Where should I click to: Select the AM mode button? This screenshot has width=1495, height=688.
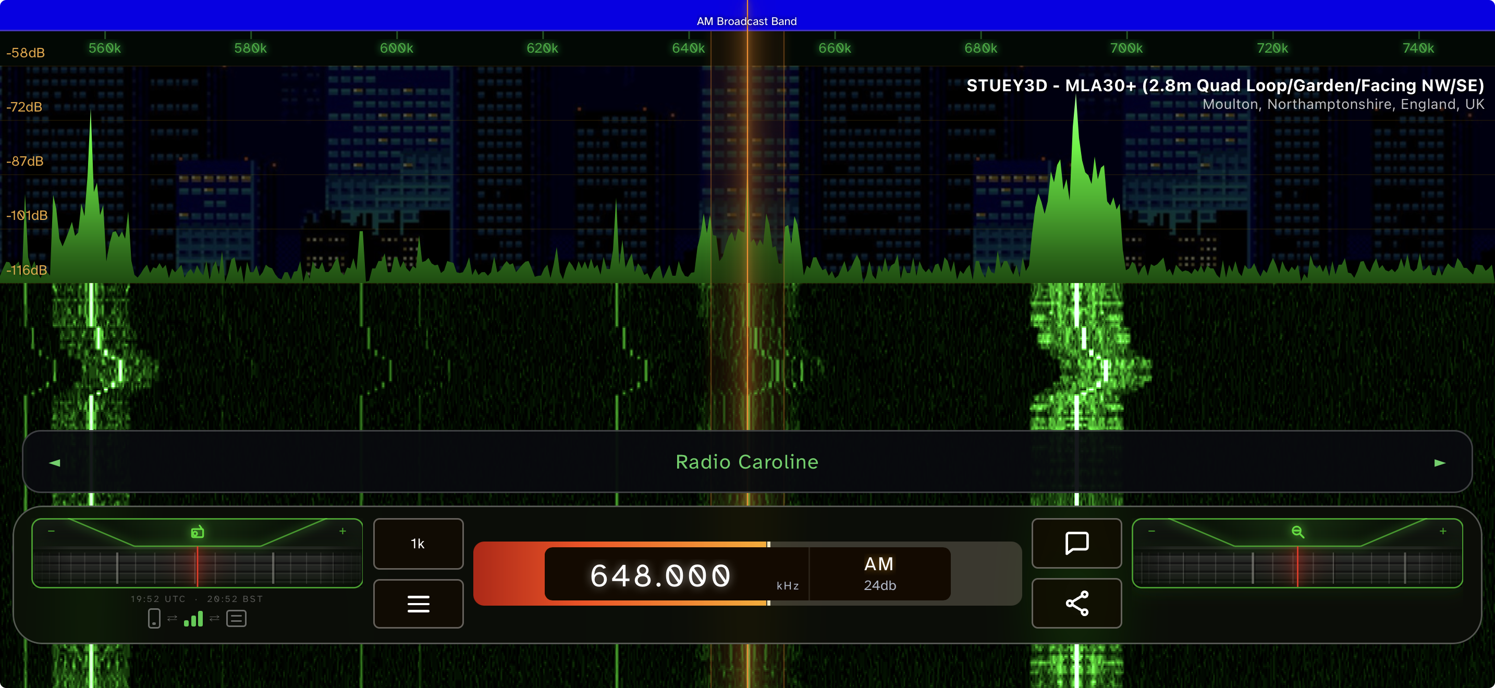879,564
